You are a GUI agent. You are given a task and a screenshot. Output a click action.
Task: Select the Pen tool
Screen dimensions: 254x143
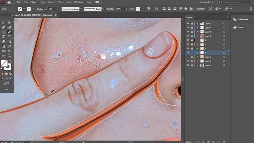coord(4,27)
